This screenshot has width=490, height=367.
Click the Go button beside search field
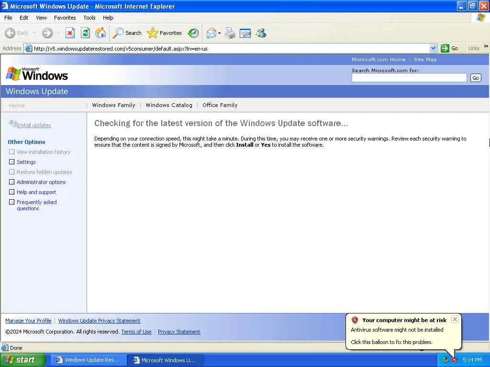pos(476,78)
